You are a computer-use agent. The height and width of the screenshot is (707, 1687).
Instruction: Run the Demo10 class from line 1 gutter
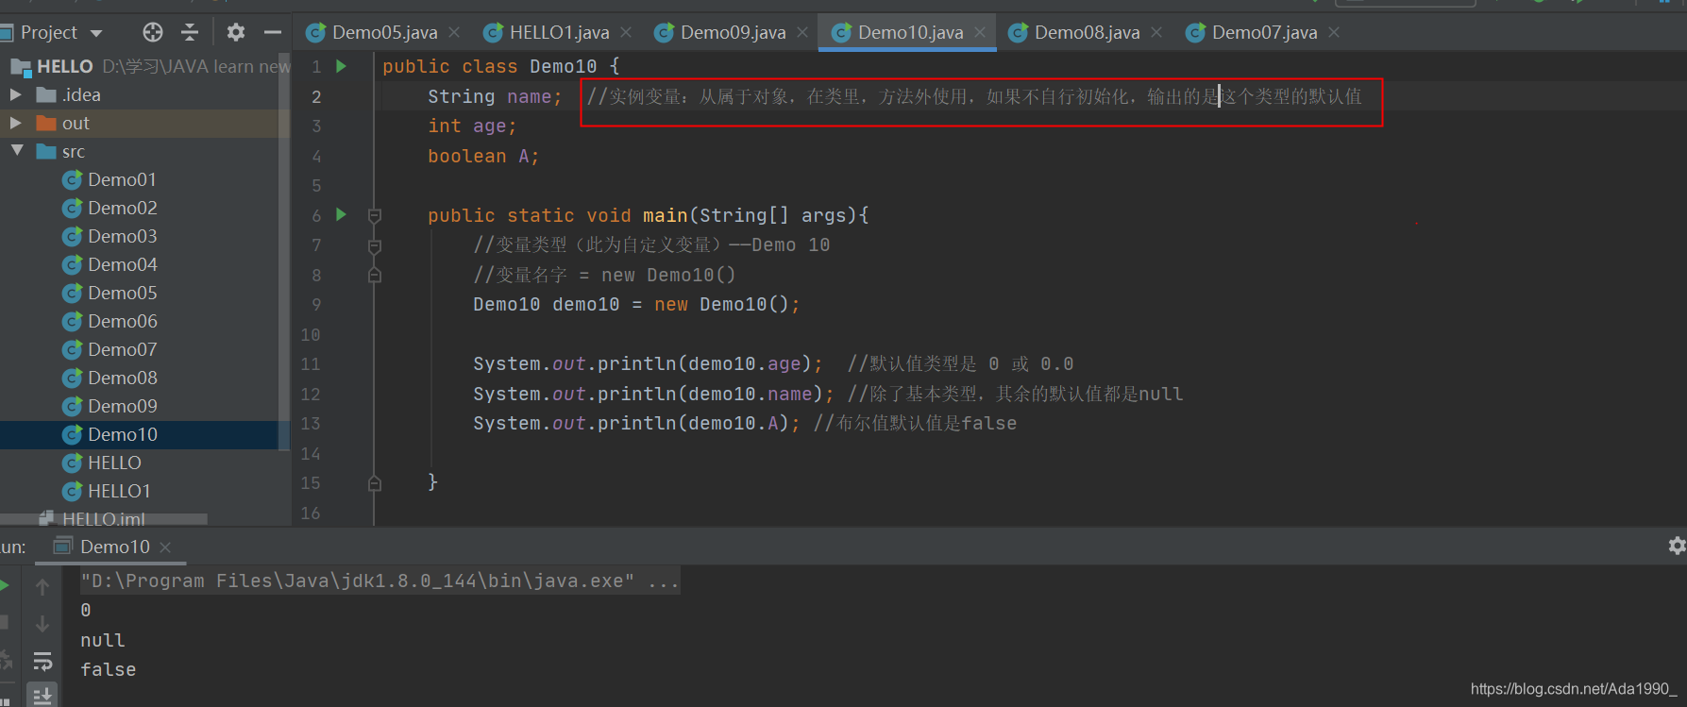pos(342,66)
